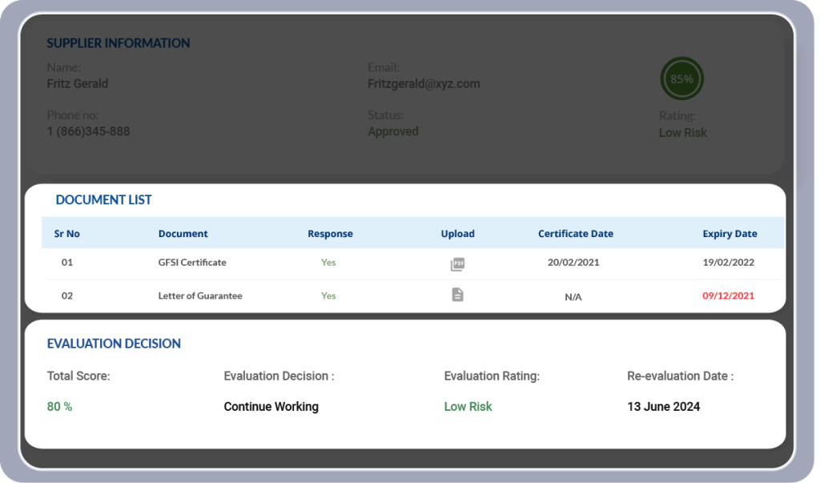820x483 pixels.
Task: Select the Document column header
Action: click(183, 234)
